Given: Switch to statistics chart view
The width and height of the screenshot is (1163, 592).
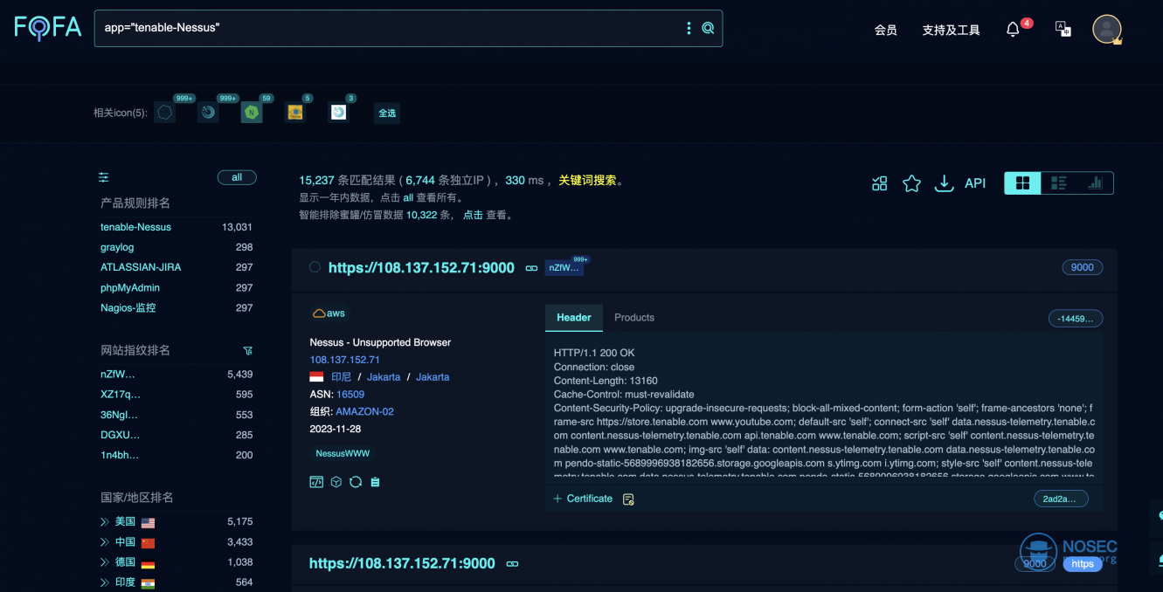Looking at the screenshot, I should [x=1095, y=183].
